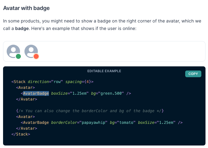Click the green online badge dot

(x=18, y=56)
